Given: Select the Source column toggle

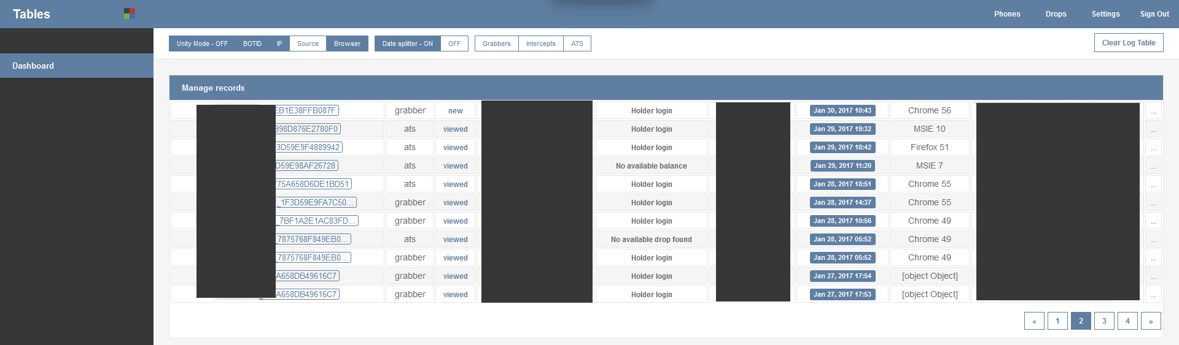Looking at the screenshot, I should click(x=308, y=44).
